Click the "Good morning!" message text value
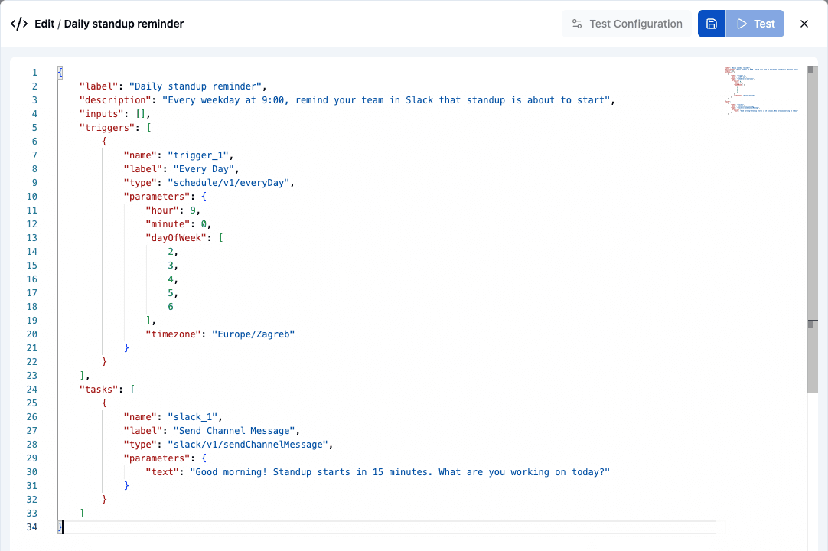 [x=399, y=471]
